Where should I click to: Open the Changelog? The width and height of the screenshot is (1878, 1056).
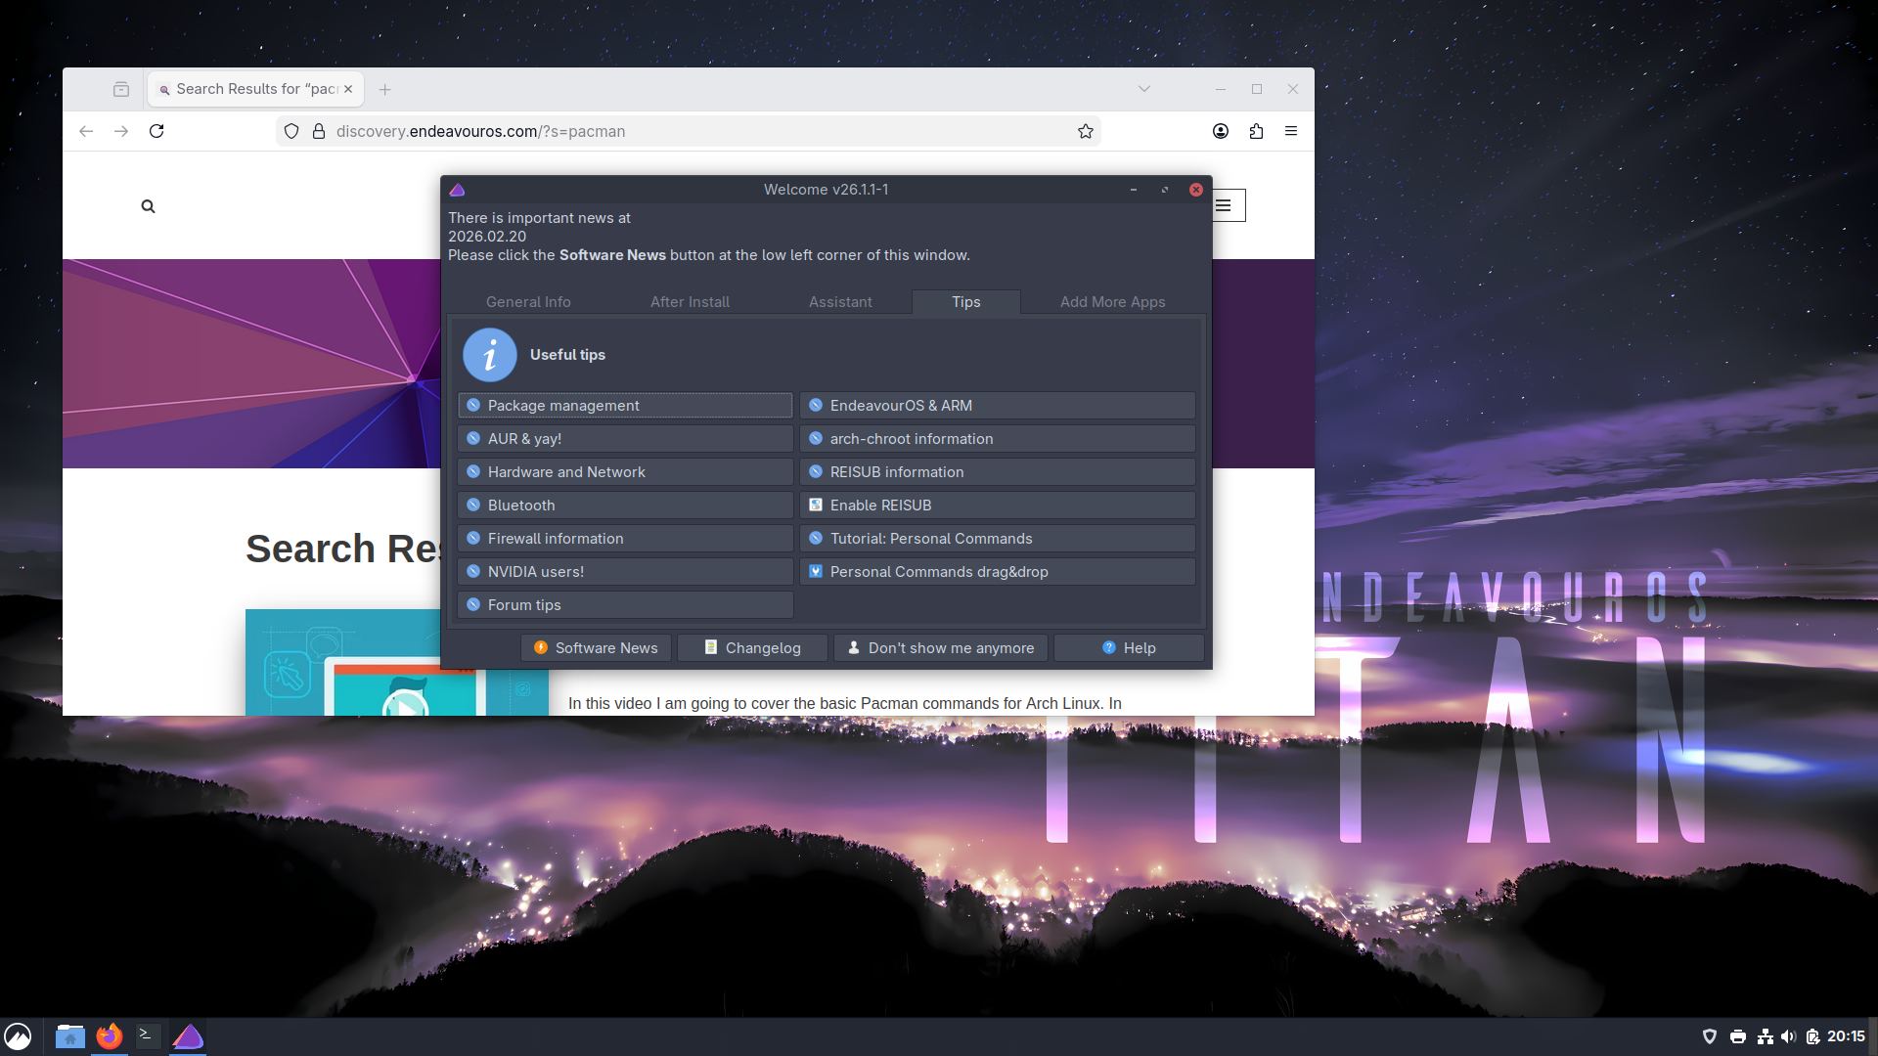(752, 647)
